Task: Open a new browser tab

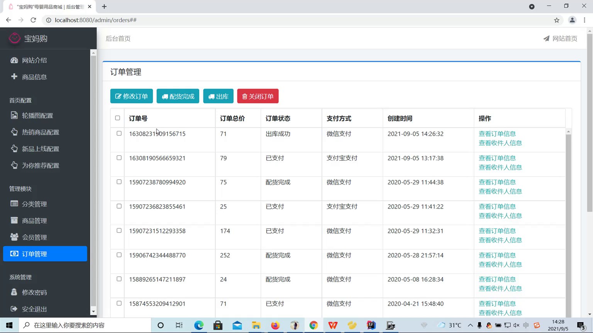Action: pyautogui.click(x=104, y=7)
